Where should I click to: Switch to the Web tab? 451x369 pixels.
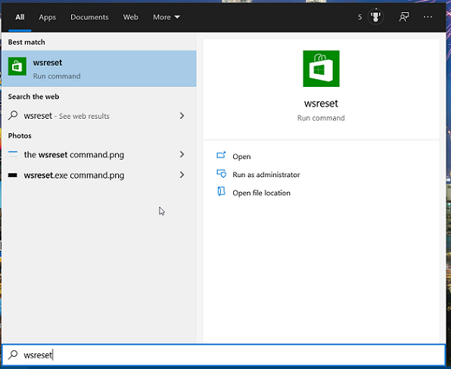[x=131, y=17]
